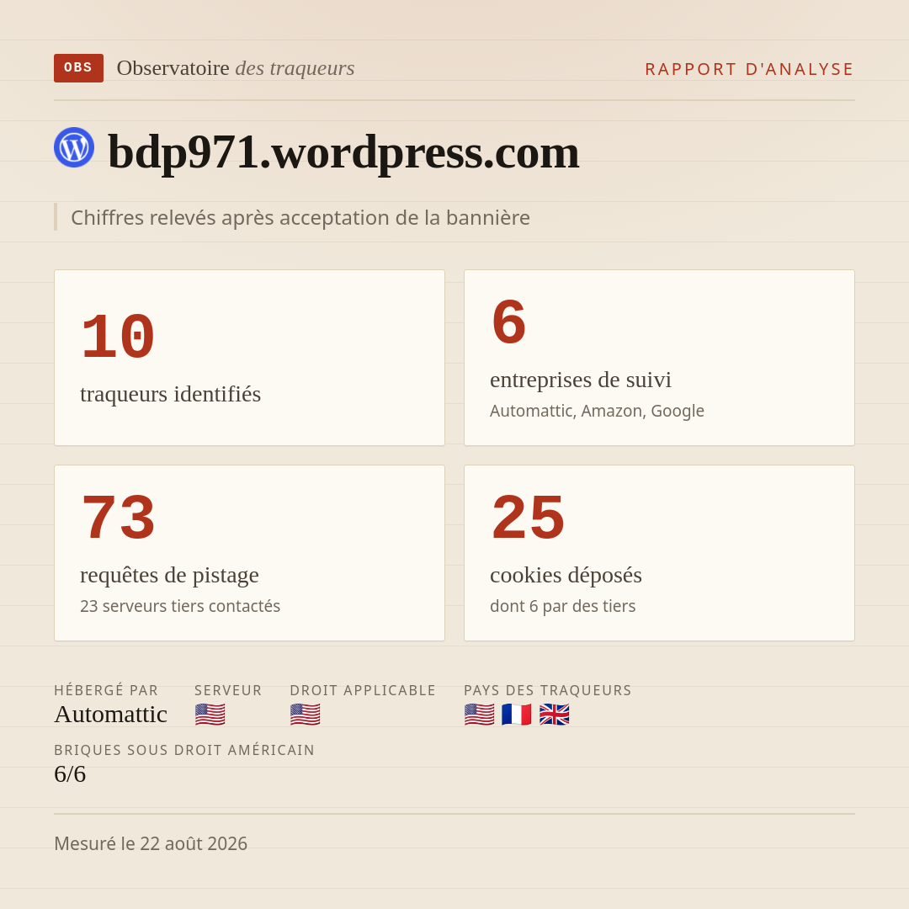Click the red OBS logo badge
Screen dimensions: 909x909
pyautogui.click(x=78, y=68)
